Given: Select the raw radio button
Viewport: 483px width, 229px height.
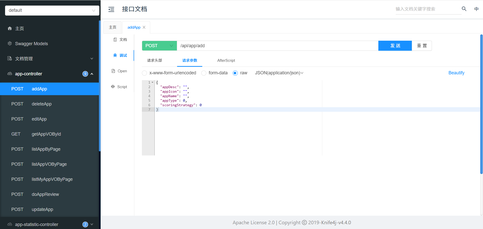Looking at the screenshot, I should [235, 73].
